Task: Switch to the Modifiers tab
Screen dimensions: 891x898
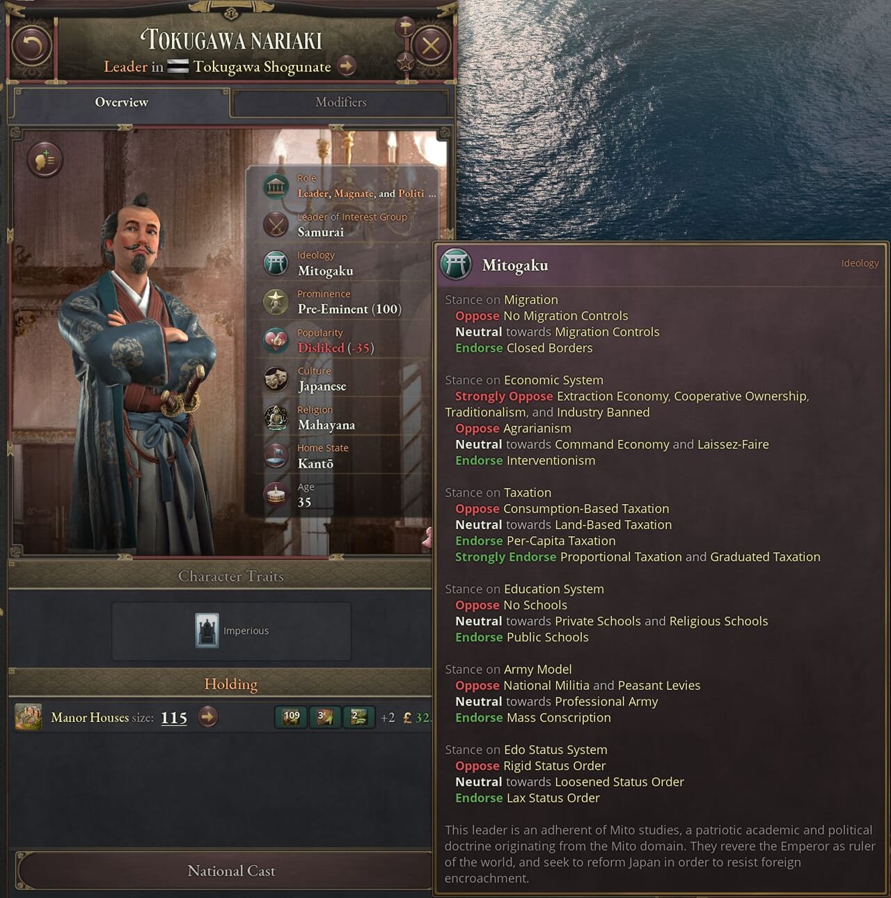Action: 340,102
